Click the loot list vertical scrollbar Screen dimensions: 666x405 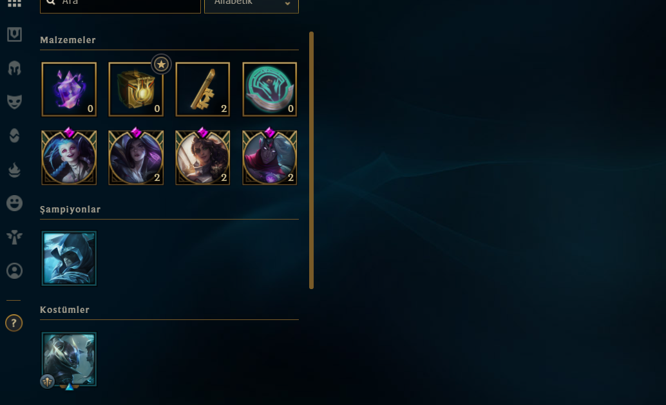click(x=311, y=160)
